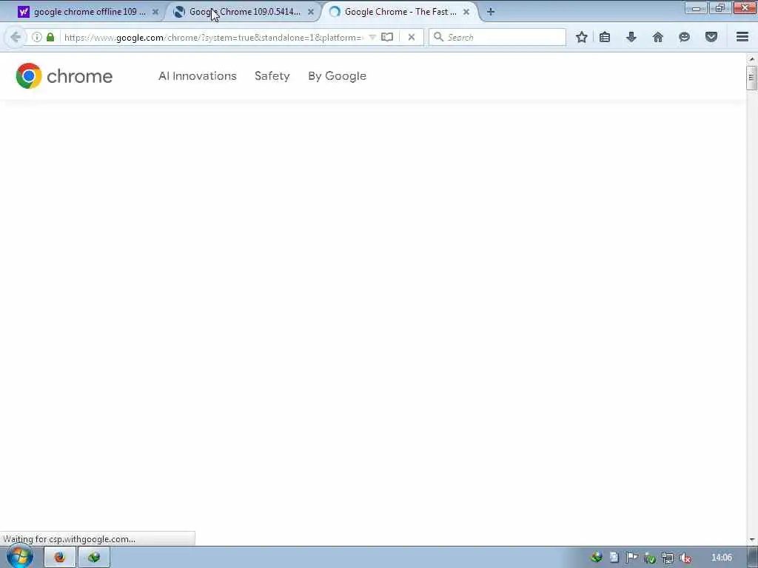Click the Search input field
This screenshot has width=758, height=568.
click(x=497, y=37)
